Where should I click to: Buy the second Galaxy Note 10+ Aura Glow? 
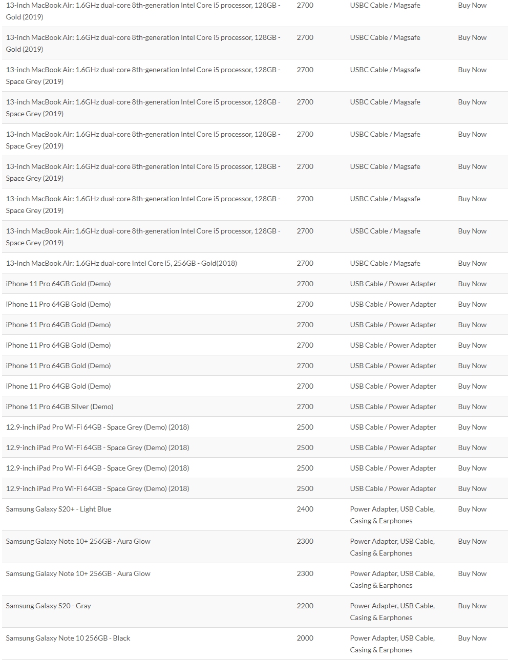472,573
